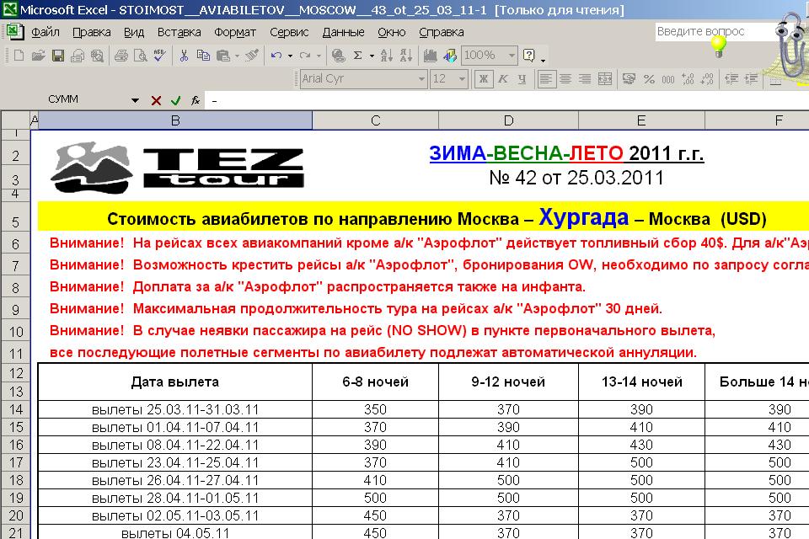Screen dimensions: 809x539
Task: Redo the undone action
Action: coord(305,56)
